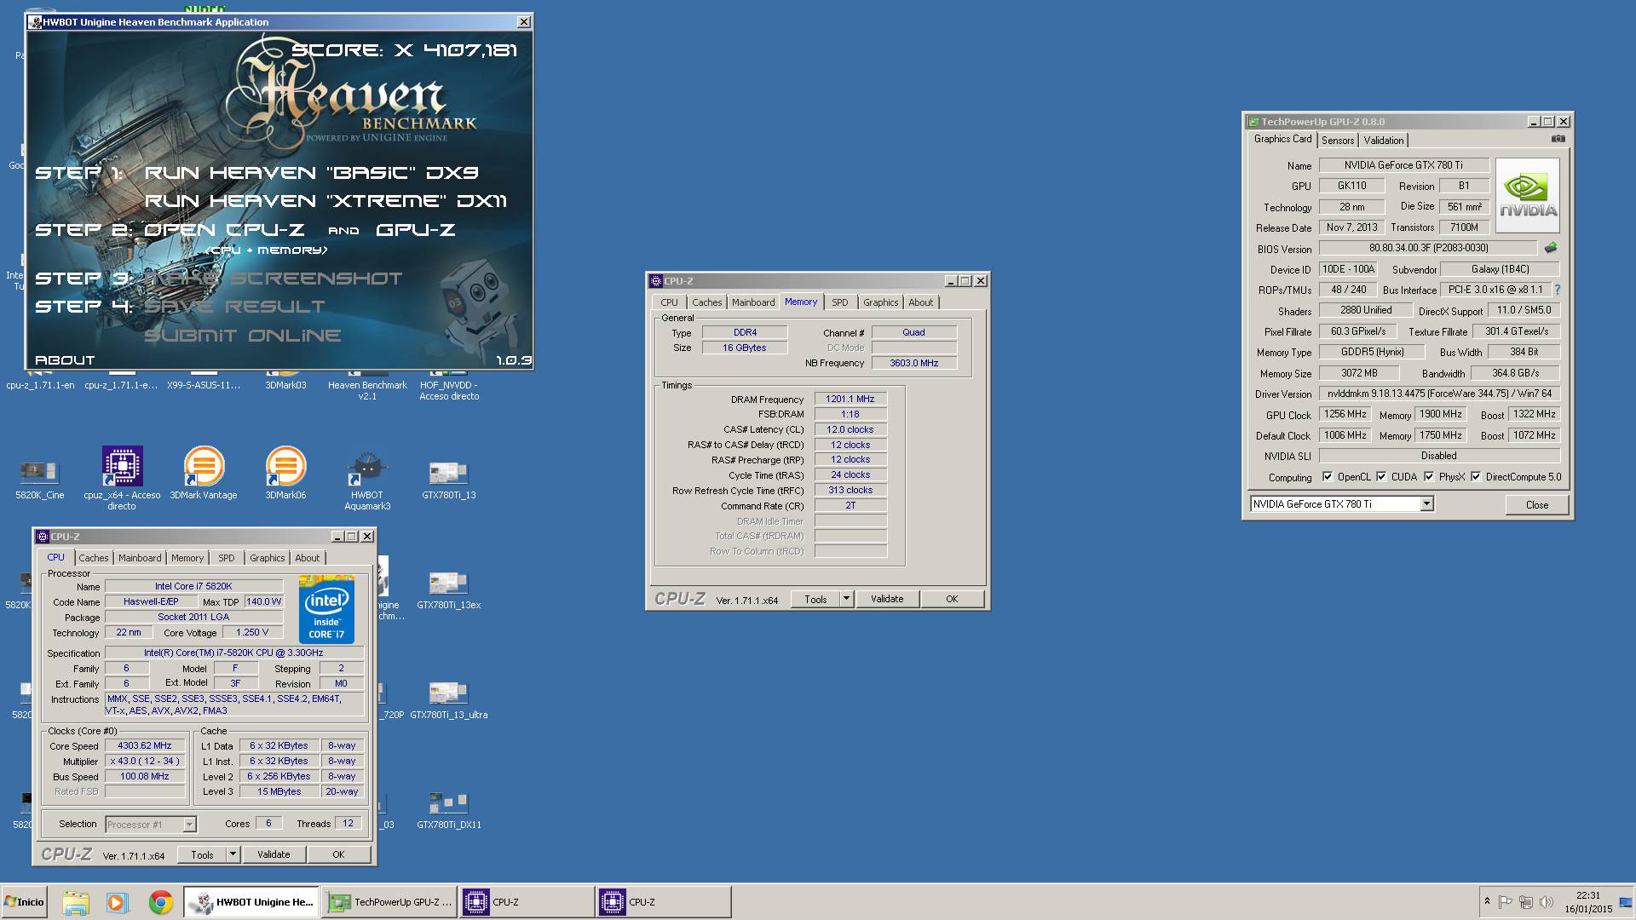1636x920 pixels.
Task: Click the Inicio start button
Action: 24,902
